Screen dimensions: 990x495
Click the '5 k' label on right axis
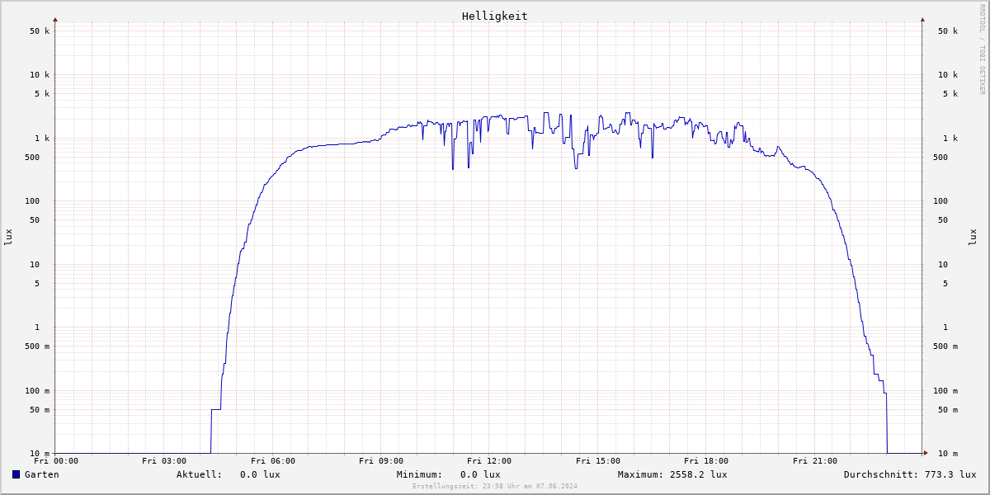tap(950, 94)
